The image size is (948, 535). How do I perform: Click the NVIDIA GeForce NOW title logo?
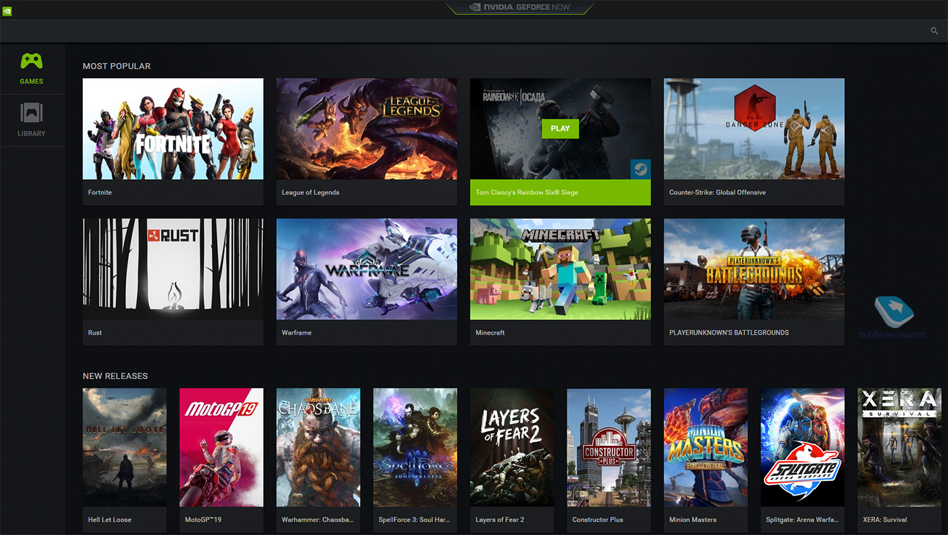tap(520, 8)
